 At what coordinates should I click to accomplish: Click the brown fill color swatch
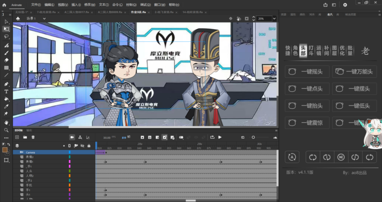[x=5, y=150]
